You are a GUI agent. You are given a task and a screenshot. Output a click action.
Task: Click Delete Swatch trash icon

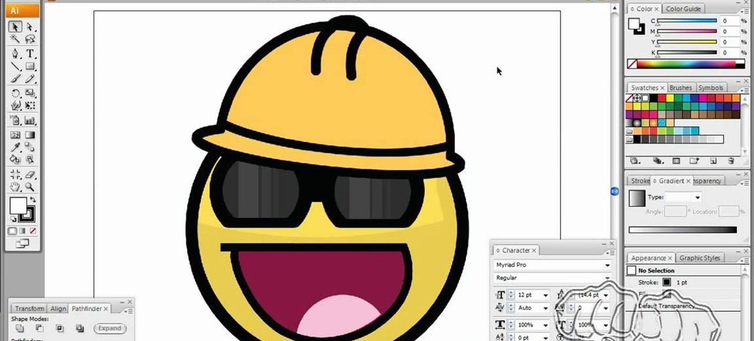(x=731, y=160)
